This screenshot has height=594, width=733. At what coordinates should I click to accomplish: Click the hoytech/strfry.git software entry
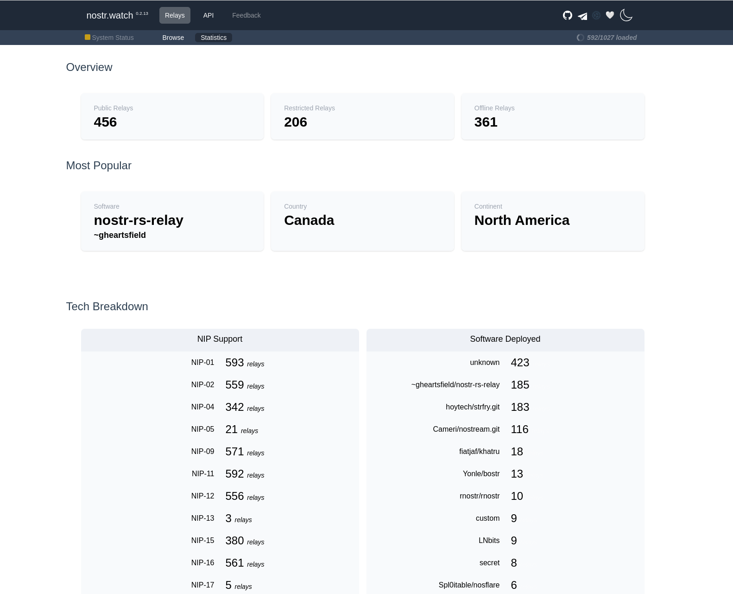(473, 407)
